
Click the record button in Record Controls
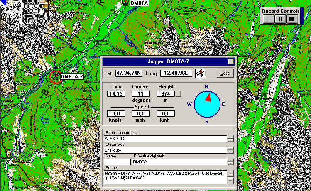(269, 19)
